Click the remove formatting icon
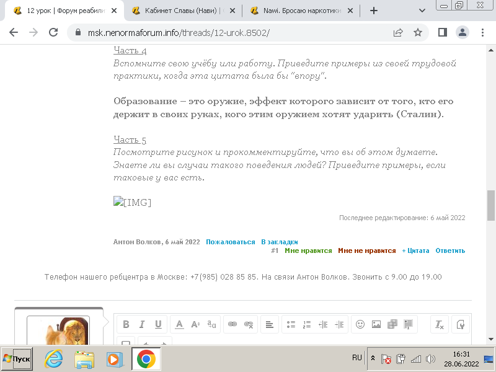The height and width of the screenshot is (372, 496). coord(439,324)
